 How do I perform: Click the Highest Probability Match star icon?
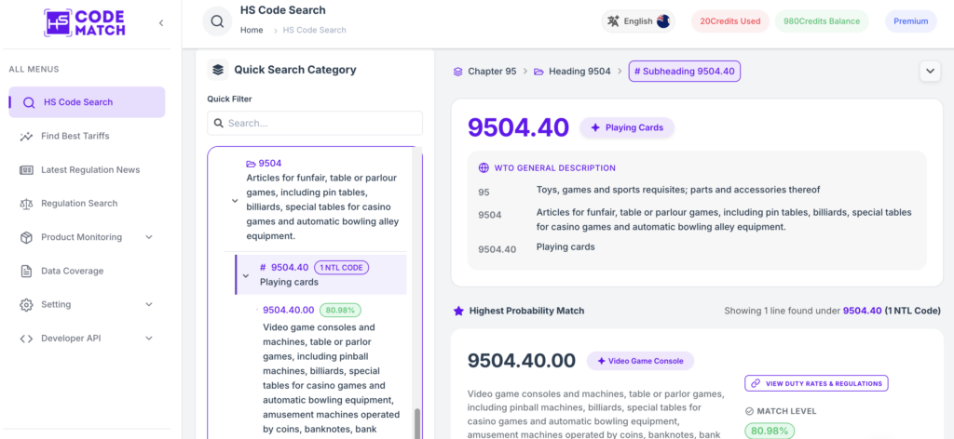point(458,311)
